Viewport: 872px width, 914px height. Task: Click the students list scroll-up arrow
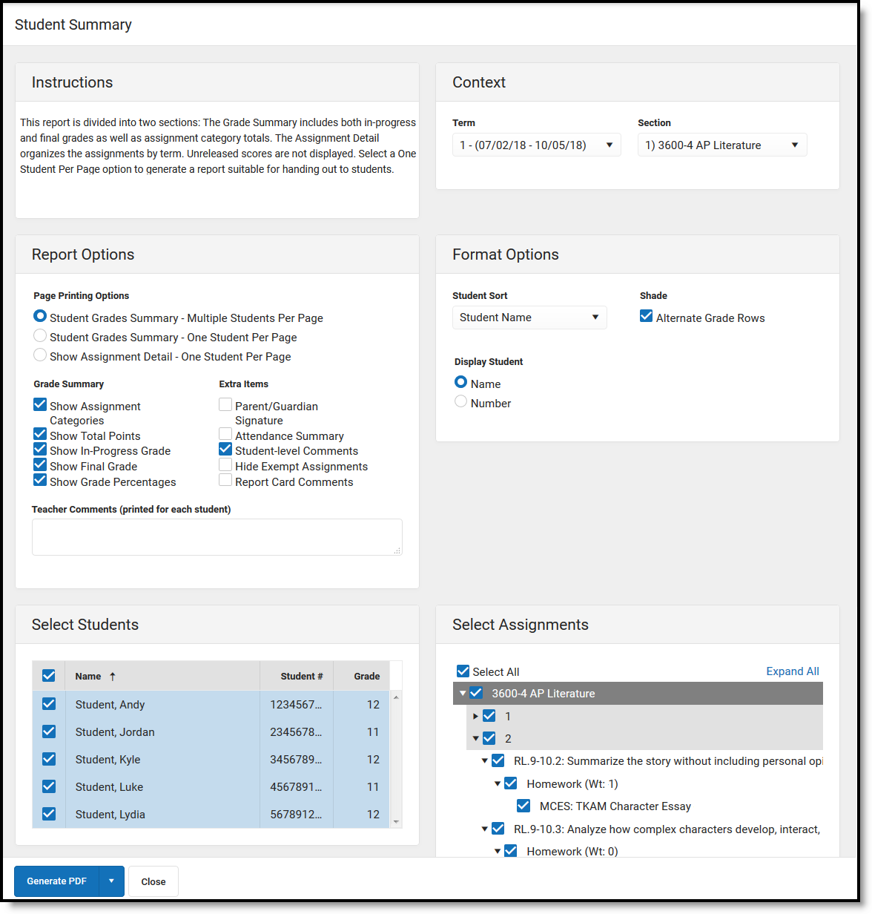396,697
